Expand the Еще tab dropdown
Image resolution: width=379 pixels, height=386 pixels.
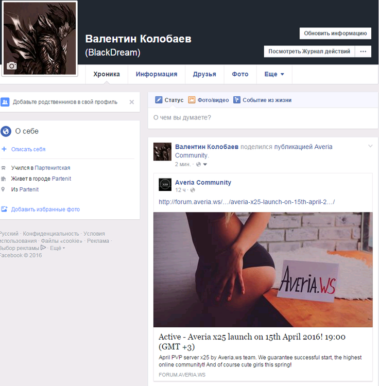274,74
